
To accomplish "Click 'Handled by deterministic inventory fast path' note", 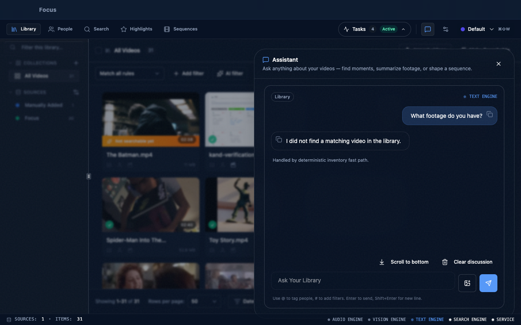I will coord(321,160).
